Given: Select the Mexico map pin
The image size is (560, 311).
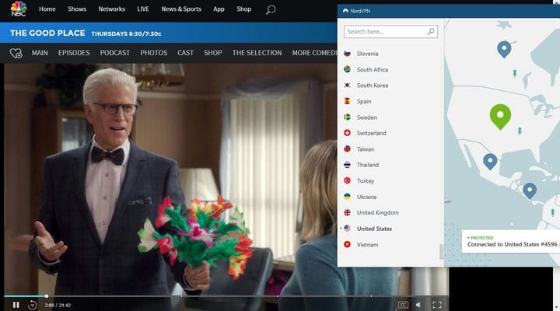Looking at the screenshot, I should (x=490, y=162).
